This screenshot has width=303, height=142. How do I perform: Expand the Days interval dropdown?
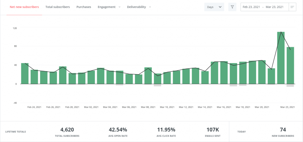214,7
